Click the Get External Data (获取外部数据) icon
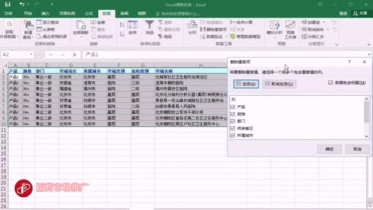This screenshot has width=373, height=210. 9,28
